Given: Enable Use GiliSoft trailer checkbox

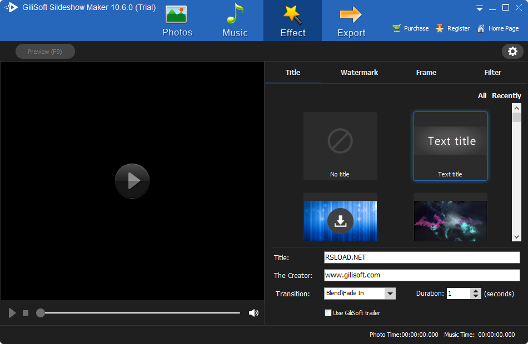Looking at the screenshot, I should pos(328,313).
